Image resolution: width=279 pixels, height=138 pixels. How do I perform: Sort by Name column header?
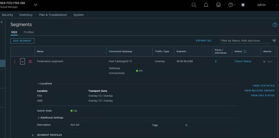(x=40, y=51)
